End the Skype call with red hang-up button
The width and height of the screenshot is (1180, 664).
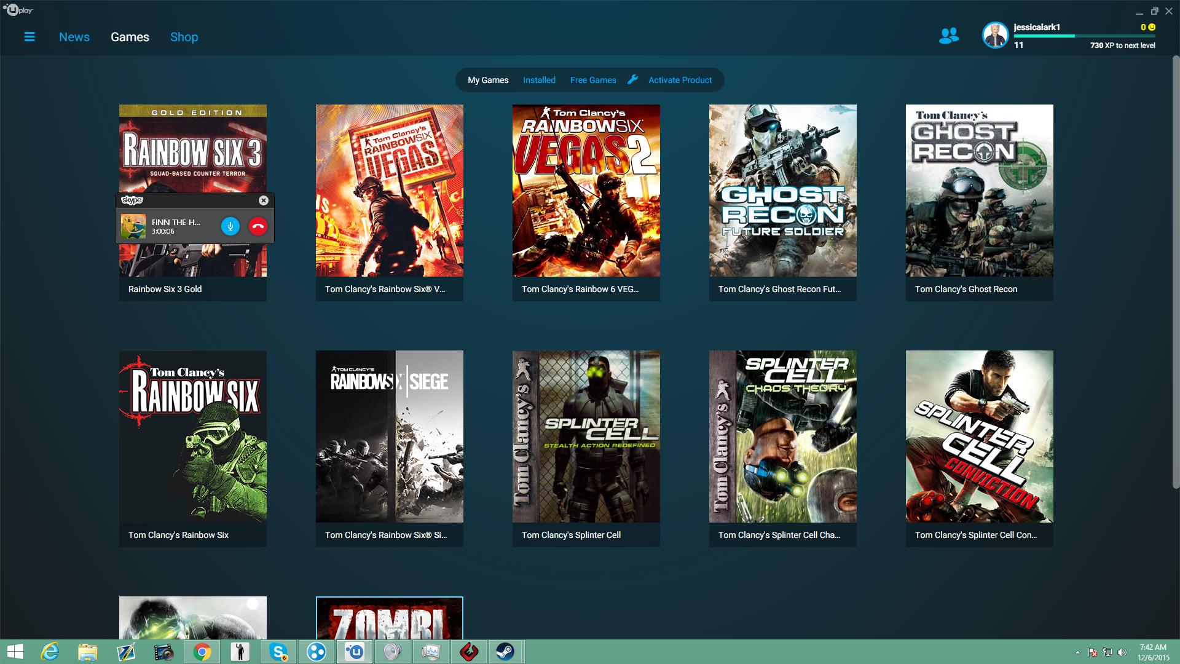pos(258,226)
